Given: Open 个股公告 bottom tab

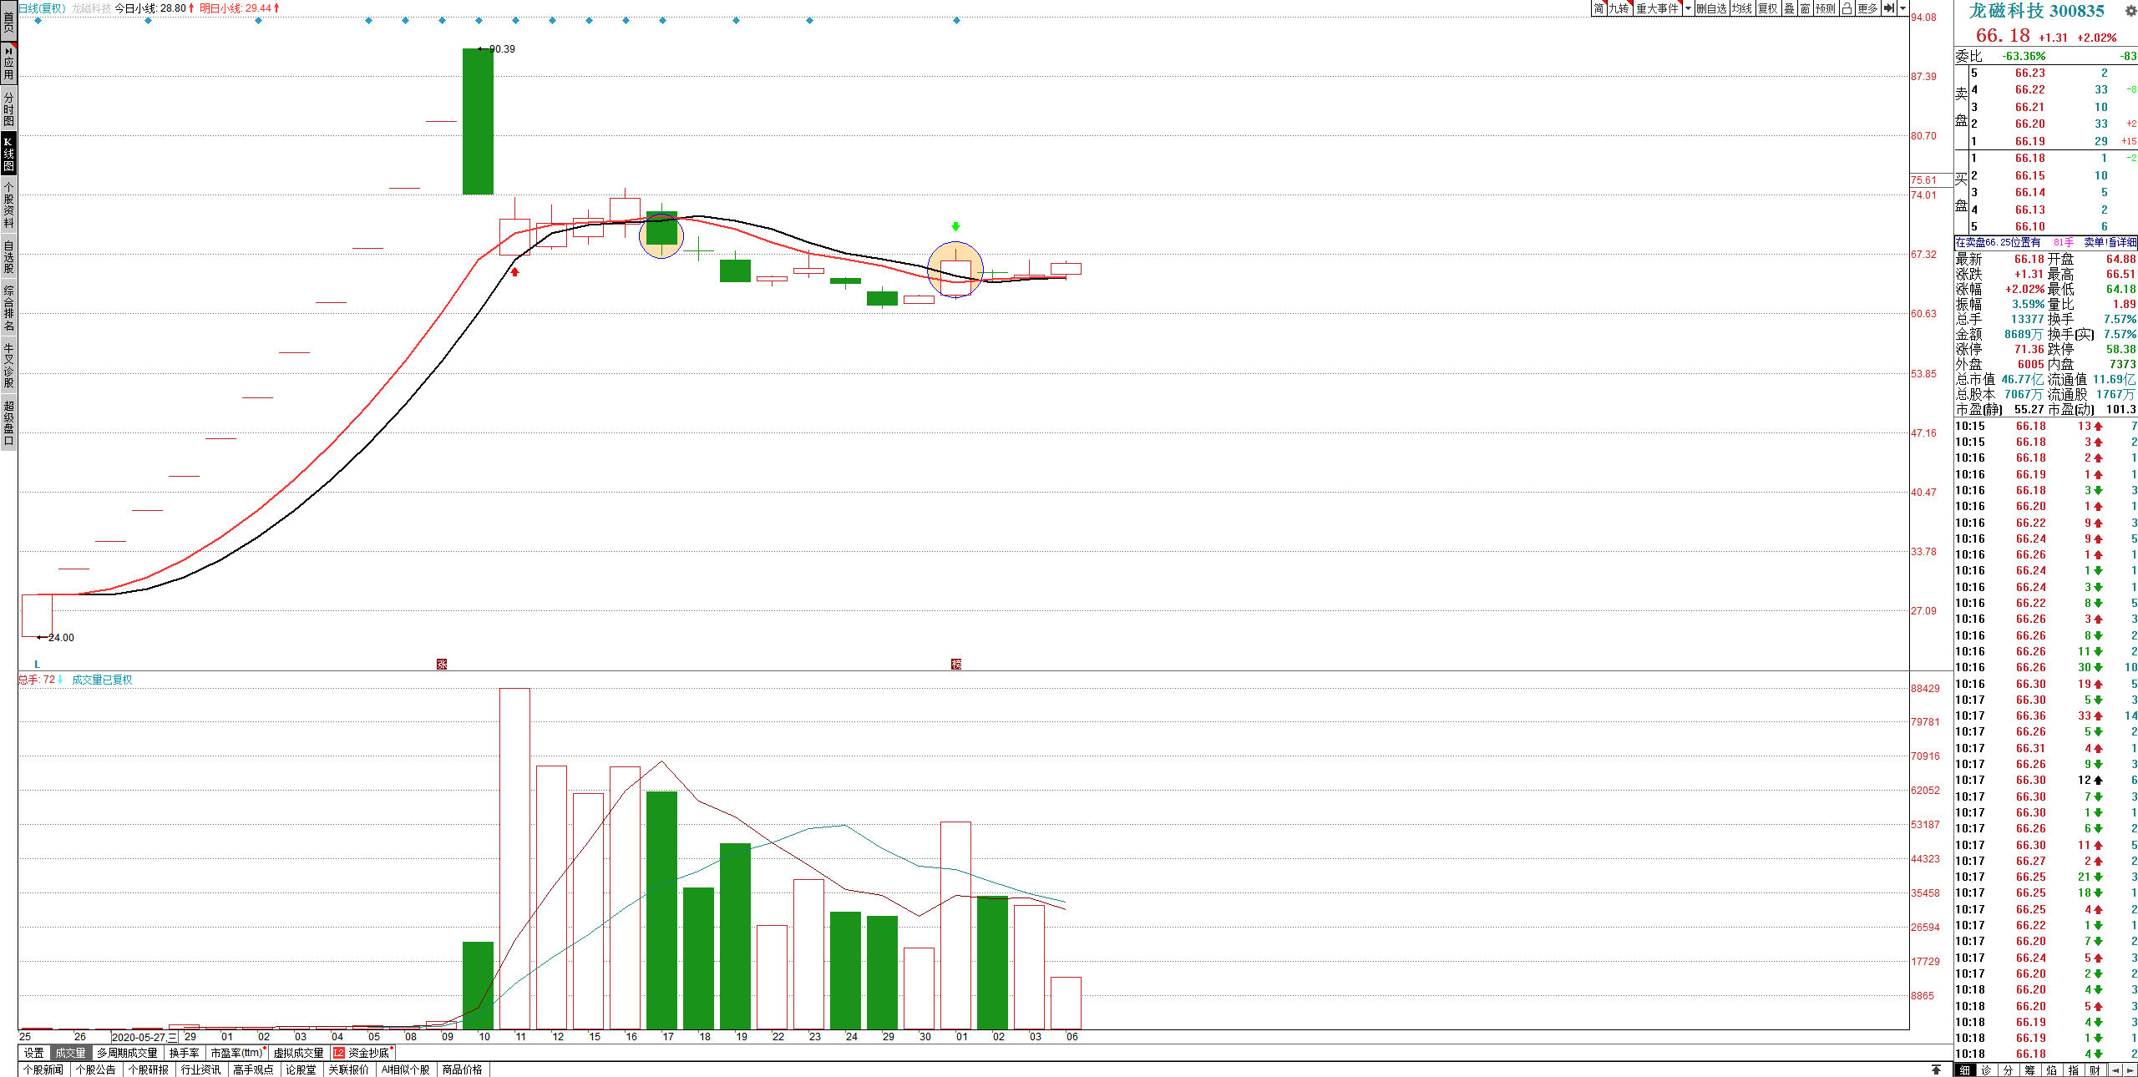Looking at the screenshot, I should click(x=96, y=1069).
